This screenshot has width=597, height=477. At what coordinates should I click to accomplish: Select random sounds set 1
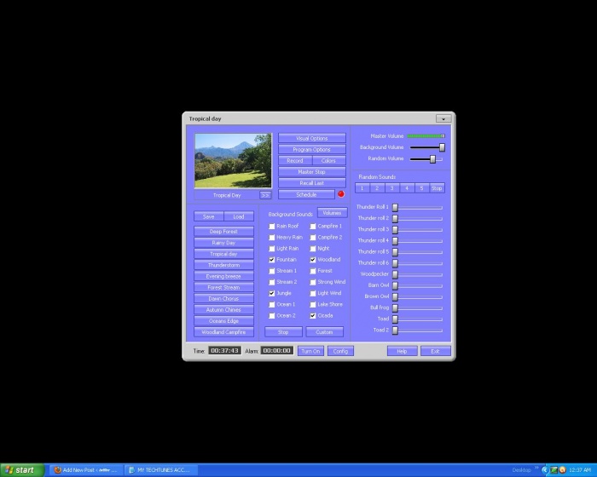coord(362,188)
